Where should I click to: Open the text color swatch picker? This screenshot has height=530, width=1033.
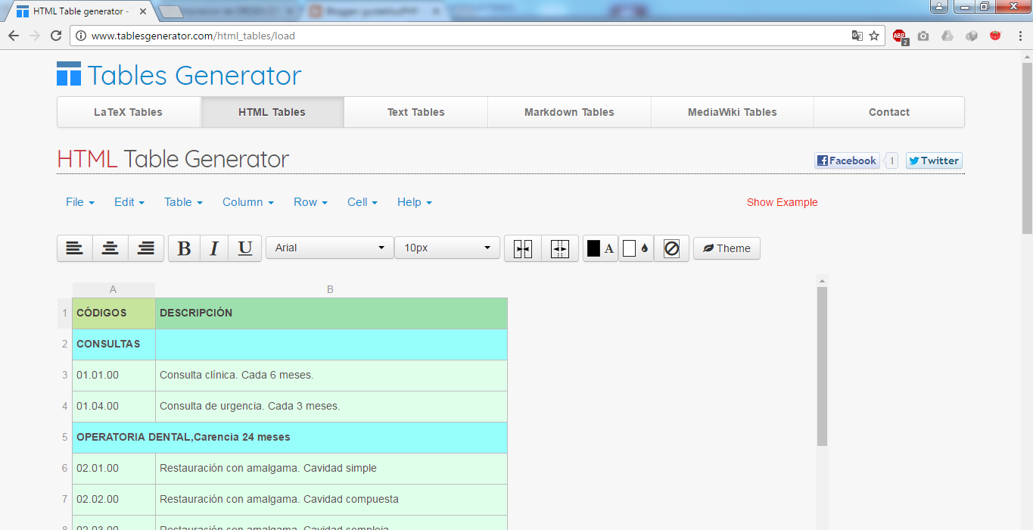tap(599, 248)
